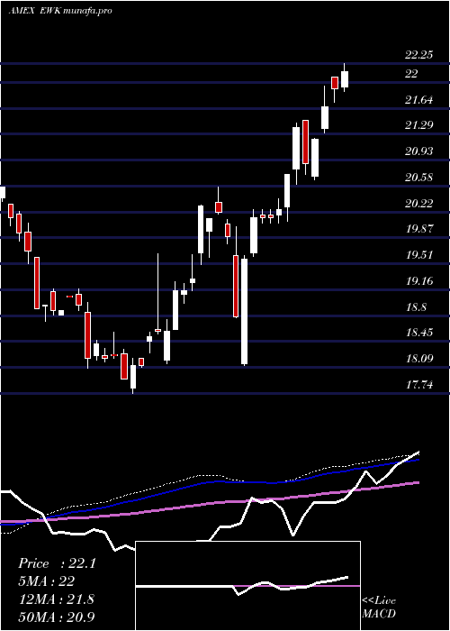Click the 19.87 price axis label
Viewport: 450px width, 631px height.
tap(419, 229)
